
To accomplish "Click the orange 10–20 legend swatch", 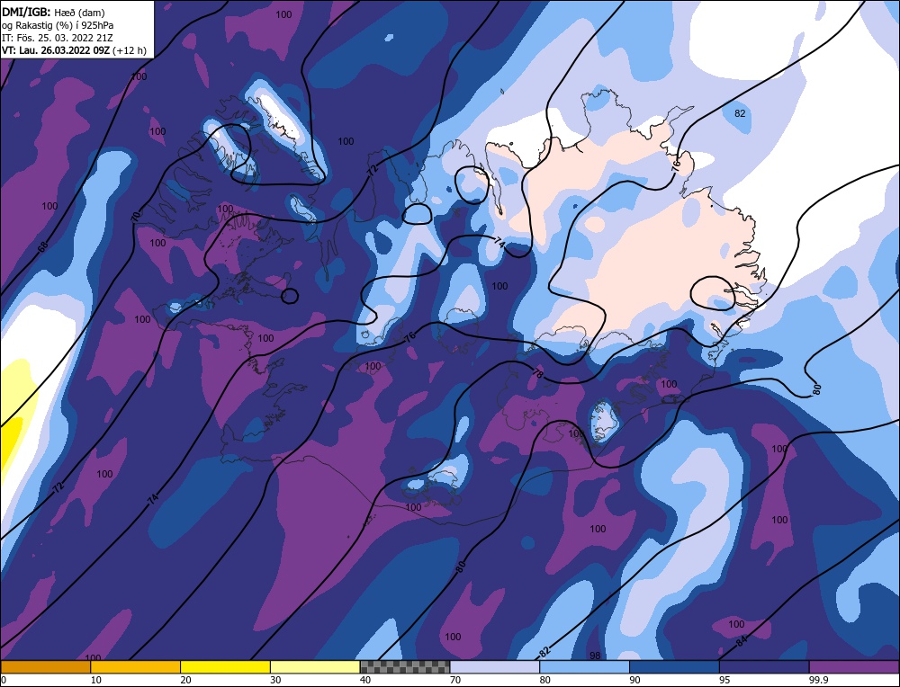I will tap(136, 667).
